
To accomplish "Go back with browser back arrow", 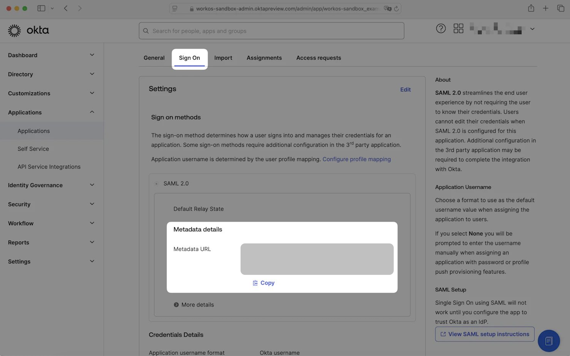I will point(66,8).
